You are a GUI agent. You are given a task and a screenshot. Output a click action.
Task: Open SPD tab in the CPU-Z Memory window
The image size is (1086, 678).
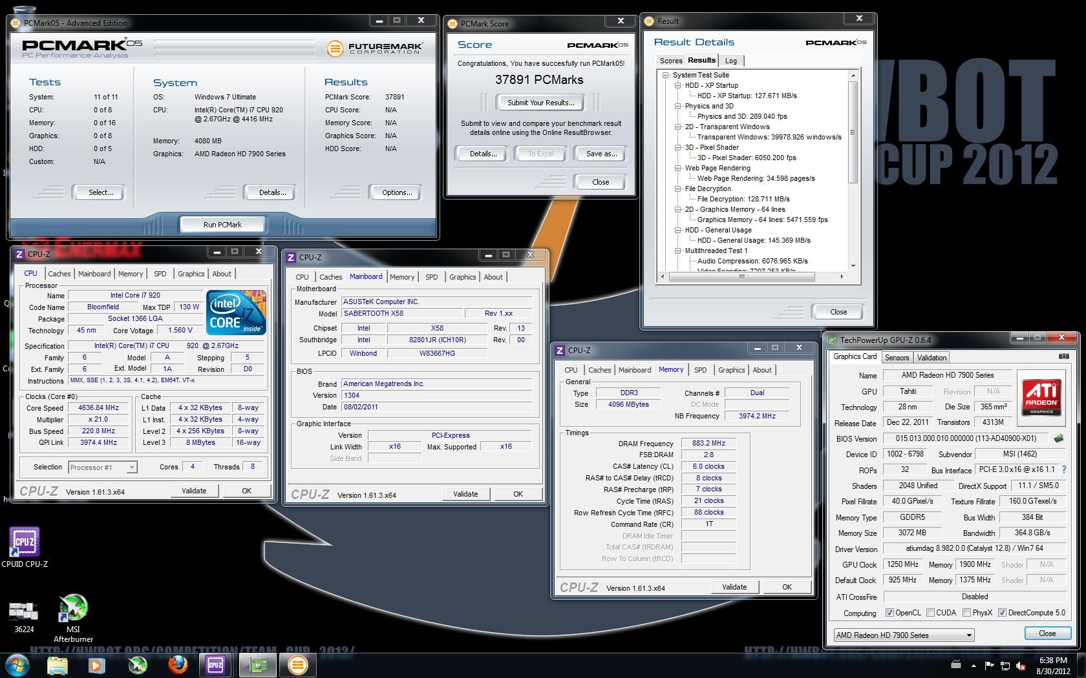coord(700,370)
